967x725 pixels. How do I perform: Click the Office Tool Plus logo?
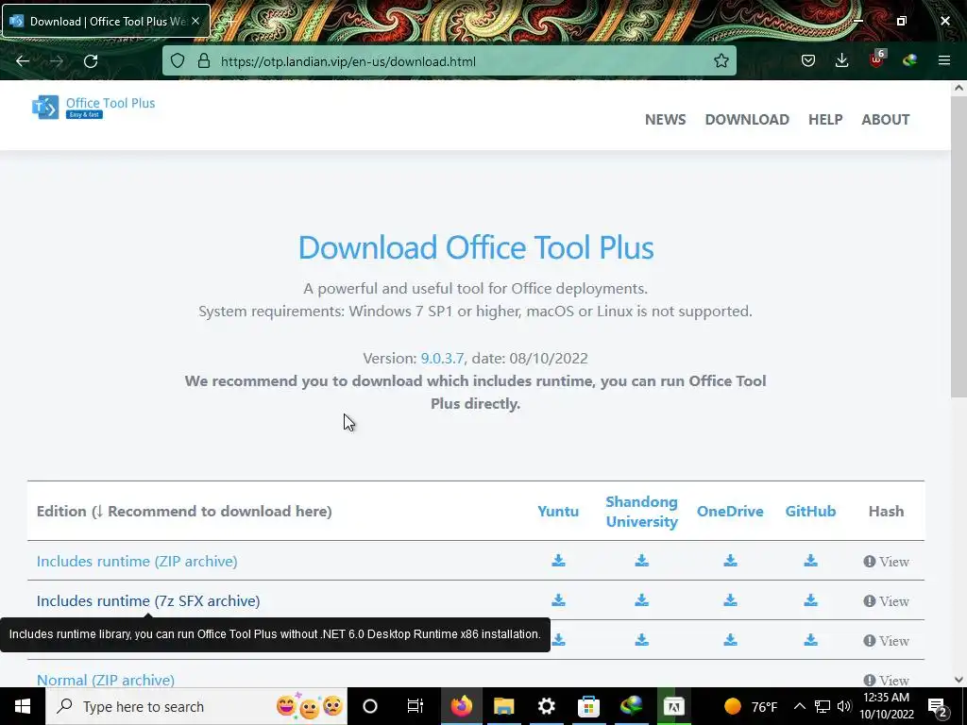tap(93, 108)
